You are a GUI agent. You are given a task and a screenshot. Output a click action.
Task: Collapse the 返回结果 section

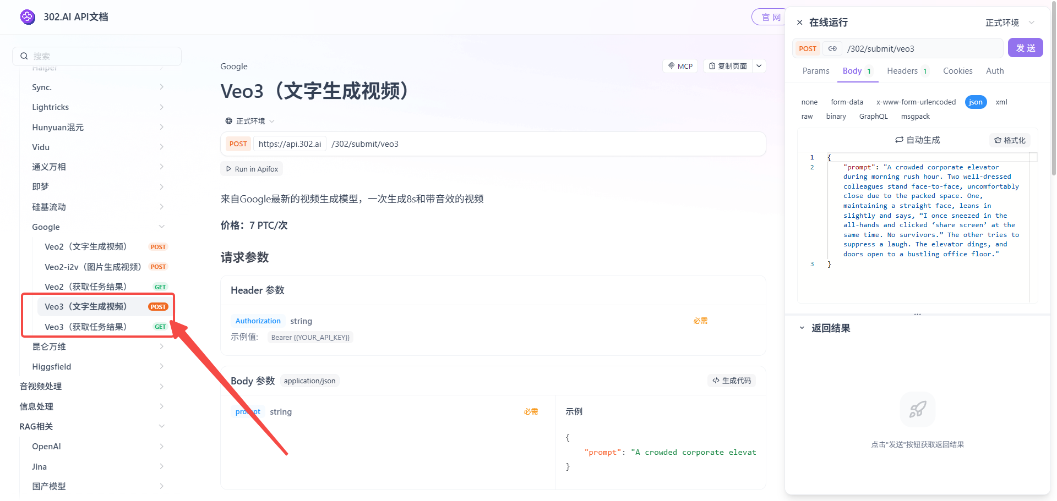pos(802,328)
